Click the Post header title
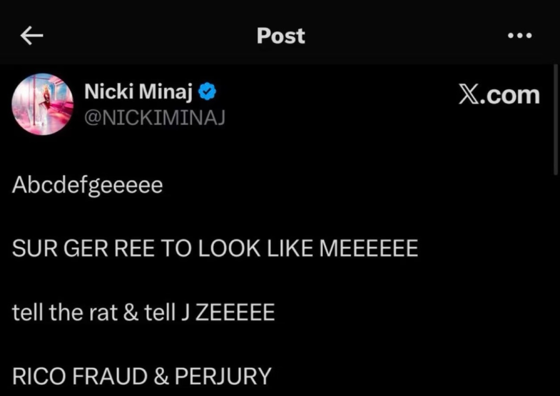Screen dimensions: 560x396 coord(280,36)
